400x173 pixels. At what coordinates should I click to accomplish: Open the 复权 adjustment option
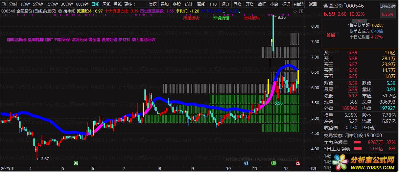point(153,4)
